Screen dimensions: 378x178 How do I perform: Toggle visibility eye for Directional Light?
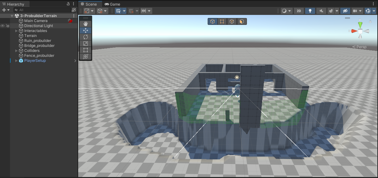pyautogui.click(x=2, y=26)
